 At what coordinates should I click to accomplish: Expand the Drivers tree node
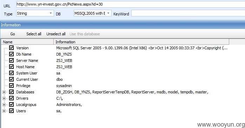click(4, 98)
